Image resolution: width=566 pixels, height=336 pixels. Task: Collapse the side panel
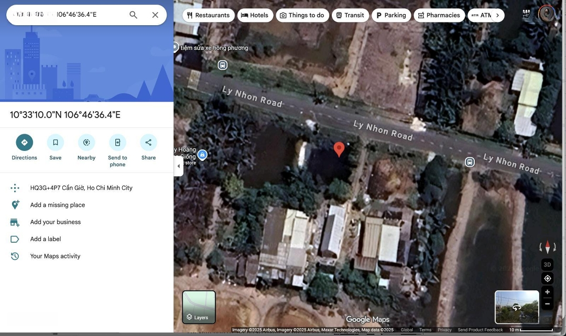coord(179,166)
